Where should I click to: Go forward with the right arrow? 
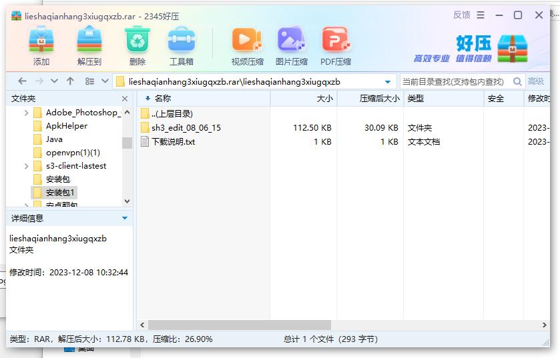[x=39, y=81]
